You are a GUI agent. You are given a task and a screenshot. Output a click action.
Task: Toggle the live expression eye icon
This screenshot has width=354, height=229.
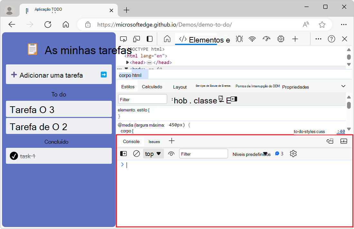[x=171, y=154]
